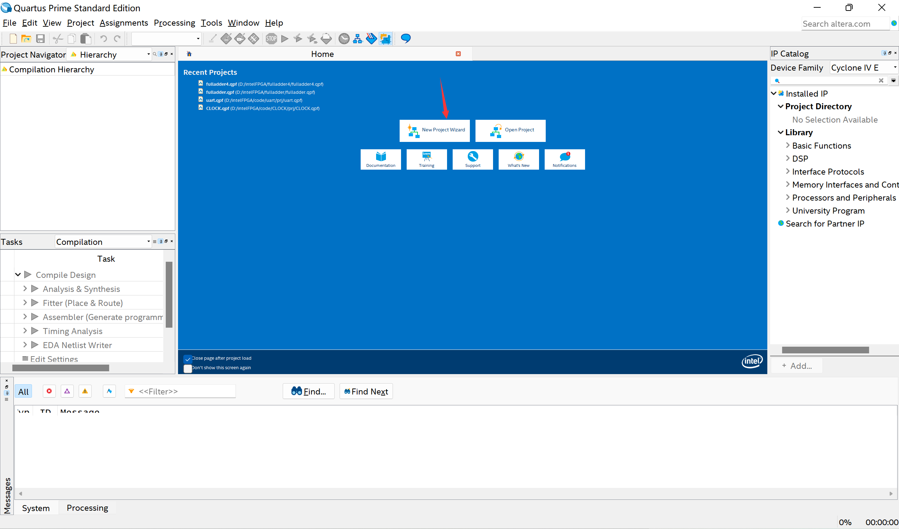Open recent project uart.qpf

[x=254, y=100]
